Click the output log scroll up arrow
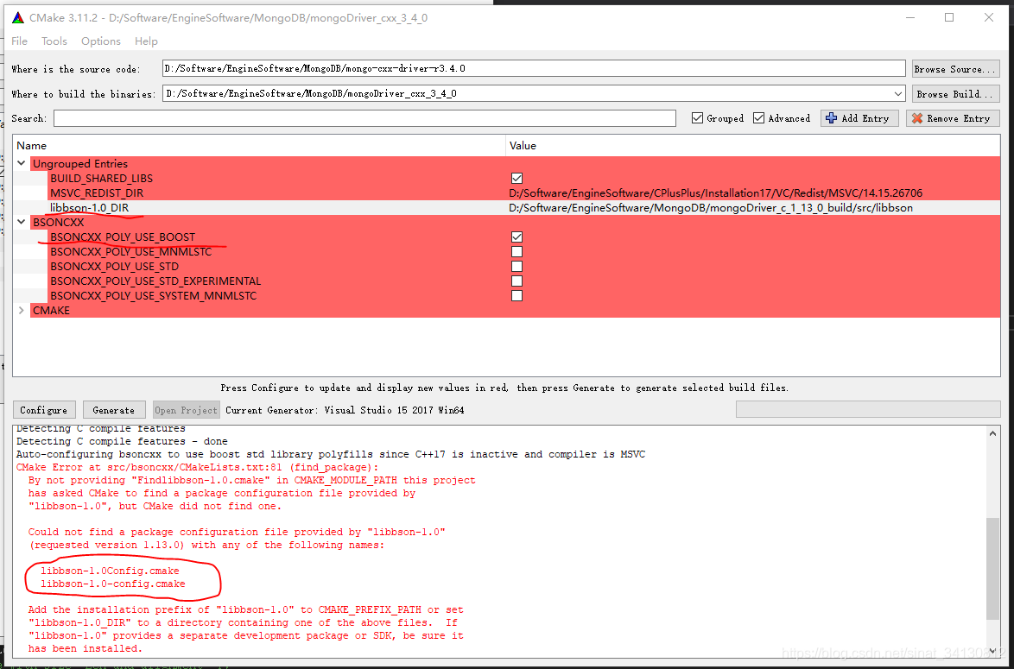 [992, 433]
